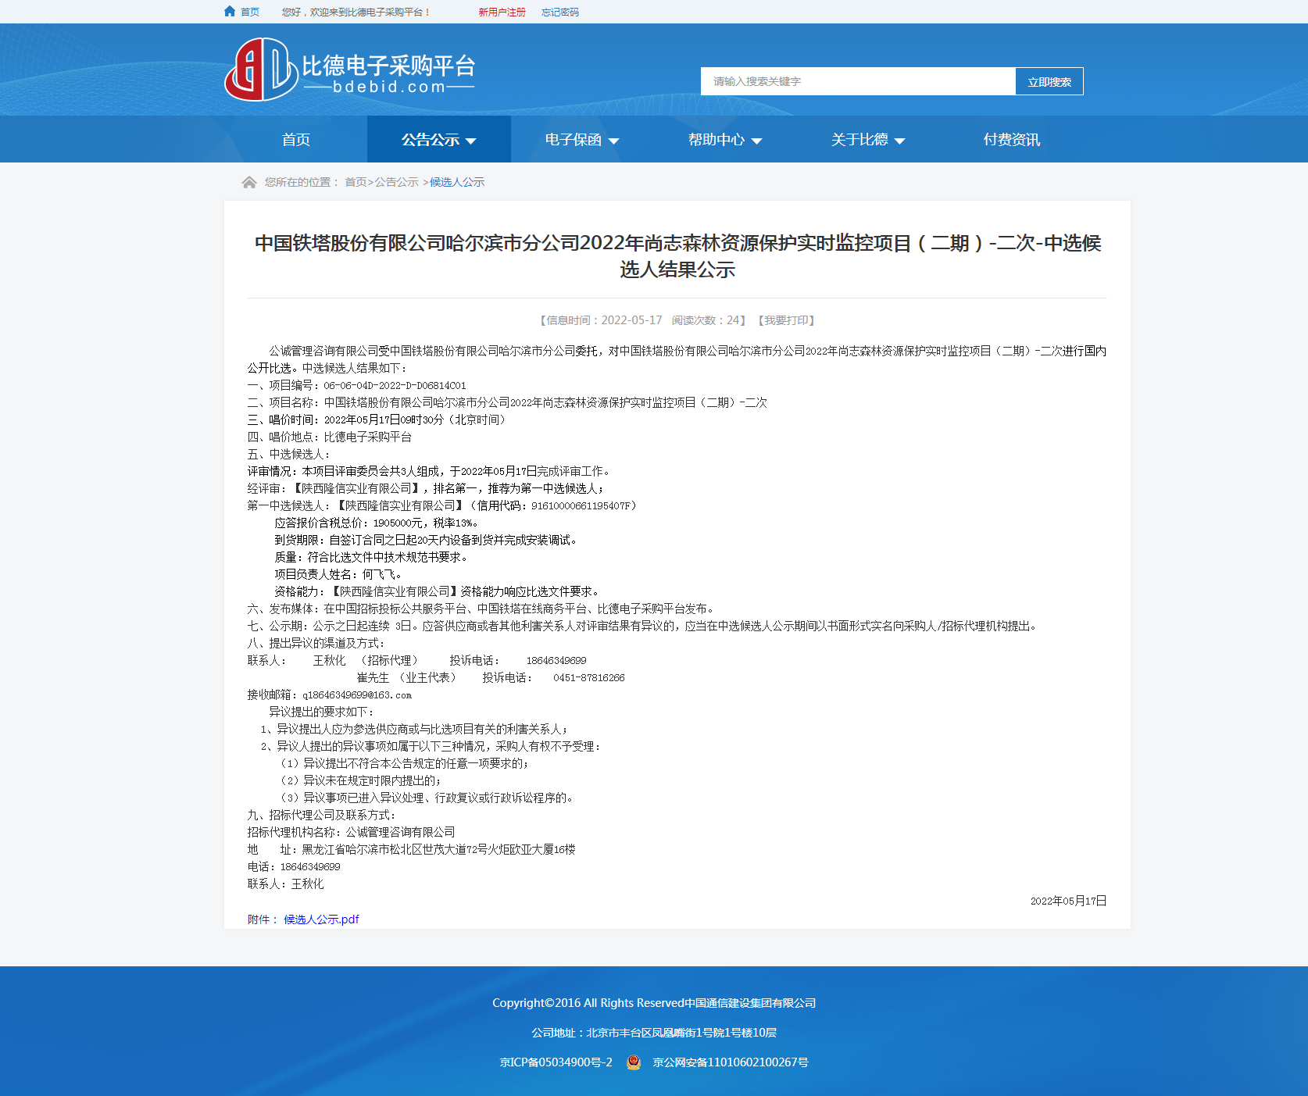Click the 立即搜索 search button
The height and width of the screenshot is (1096, 1308).
tap(1049, 81)
